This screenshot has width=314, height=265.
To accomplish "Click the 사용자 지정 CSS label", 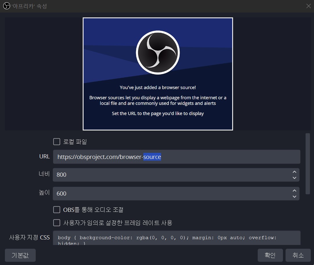I will click(x=29, y=237).
